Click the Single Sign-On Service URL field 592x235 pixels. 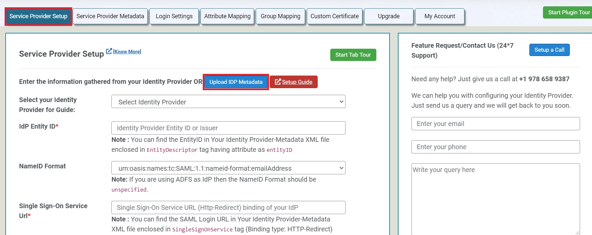pyautogui.click(x=228, y=207)
